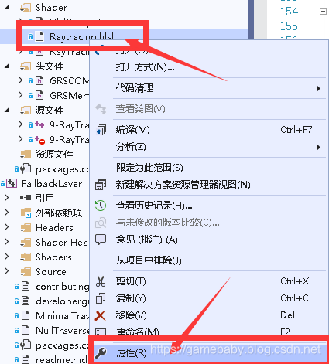
Task: Click the scissors cut icon
Action: pos(101,281)
